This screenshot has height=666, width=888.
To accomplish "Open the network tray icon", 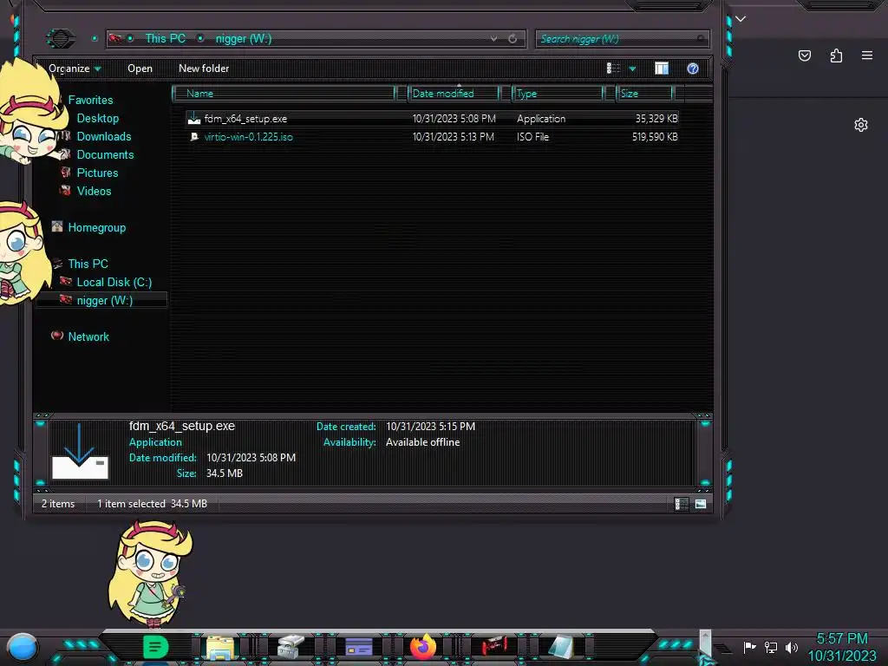I will coord(771,647).
